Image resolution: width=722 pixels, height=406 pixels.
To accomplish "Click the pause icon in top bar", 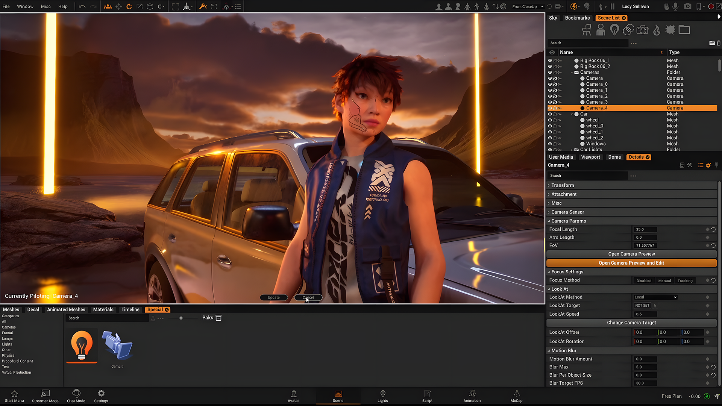I will (x=613, y=6).
